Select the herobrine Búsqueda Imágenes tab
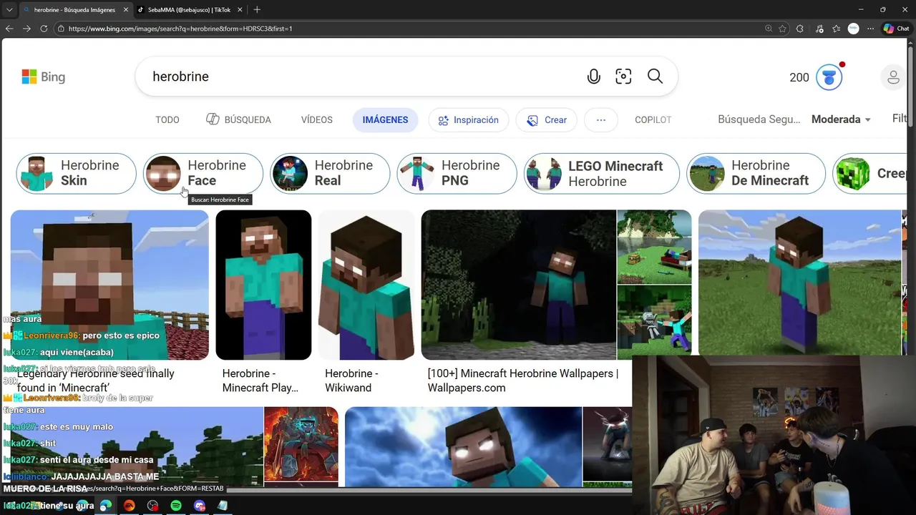This screenshot has width=916, height=515. coord(74,10)
